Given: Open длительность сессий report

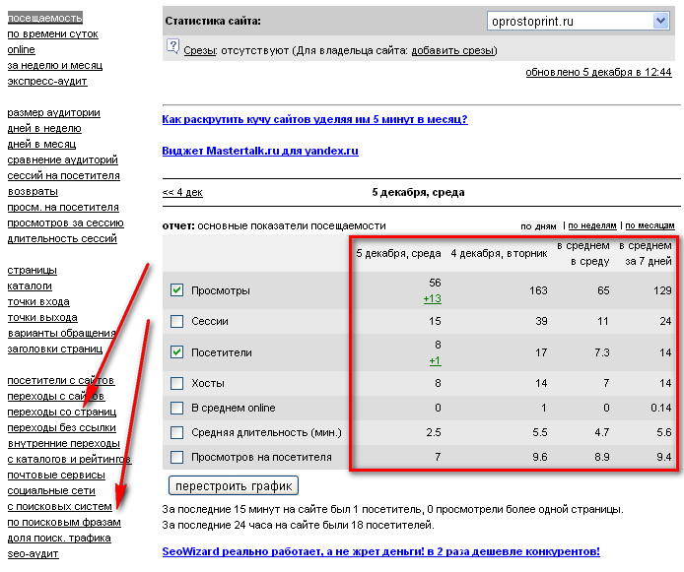Looking at the screenshot, I should pos(62,238).
